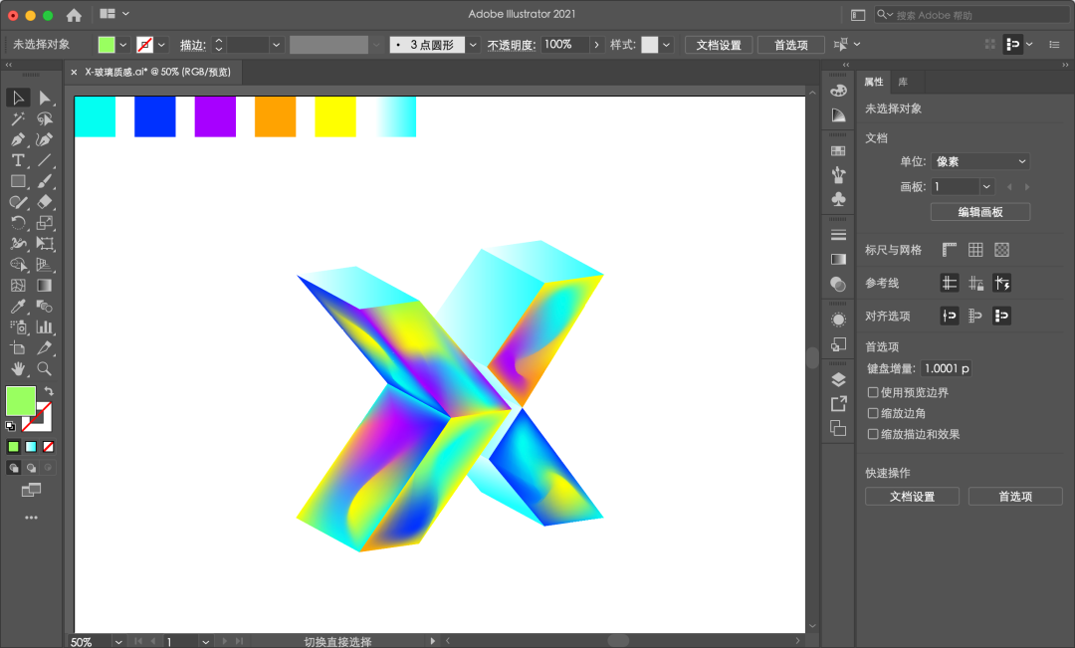Enable 缩放描边和效果 checkbox
The image size is (1075, 648).
[873, 434]
